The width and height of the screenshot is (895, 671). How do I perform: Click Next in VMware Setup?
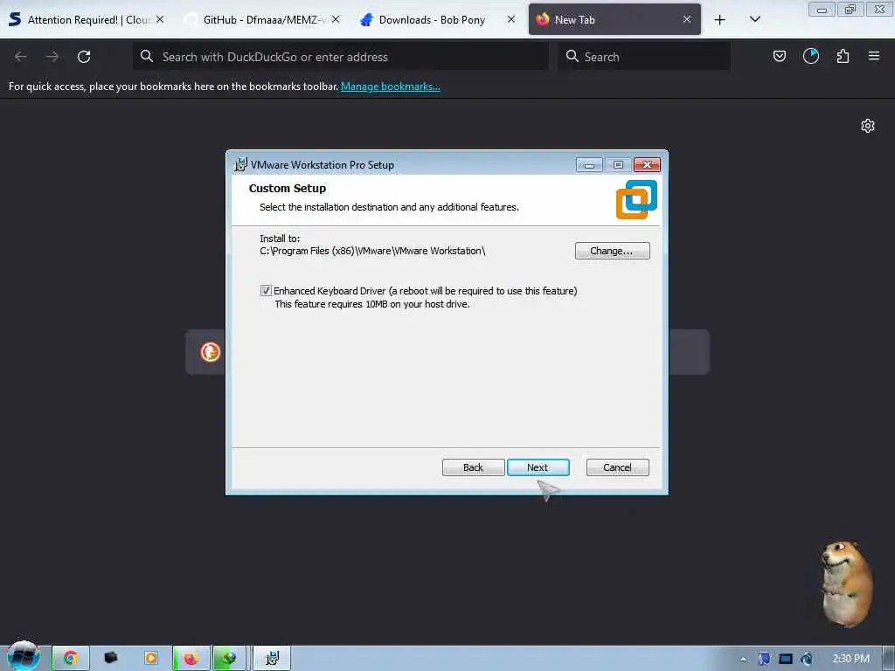538,467
